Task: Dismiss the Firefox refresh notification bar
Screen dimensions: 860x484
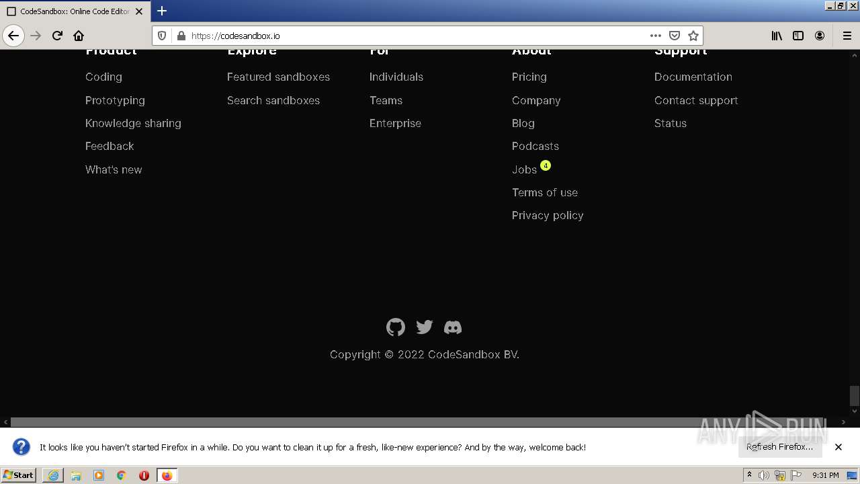Action: tap(838, 447)
